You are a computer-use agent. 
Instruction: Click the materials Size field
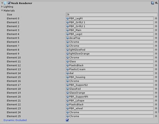(x=111, y=14)
